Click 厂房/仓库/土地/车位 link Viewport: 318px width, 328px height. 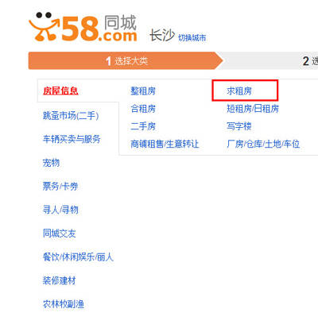[x=263, y=144]
